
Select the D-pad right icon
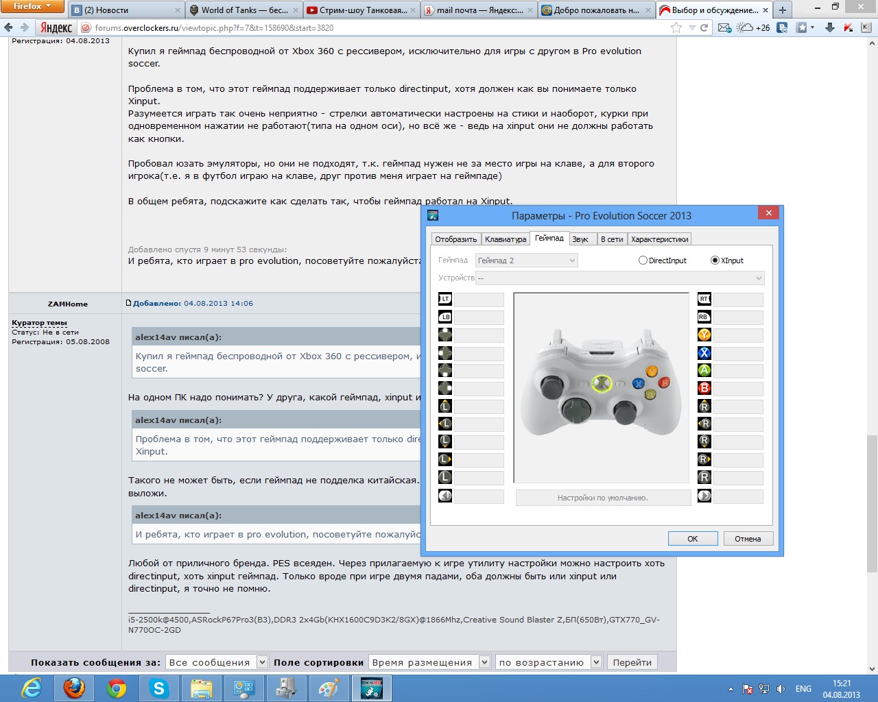click(445, 388)
